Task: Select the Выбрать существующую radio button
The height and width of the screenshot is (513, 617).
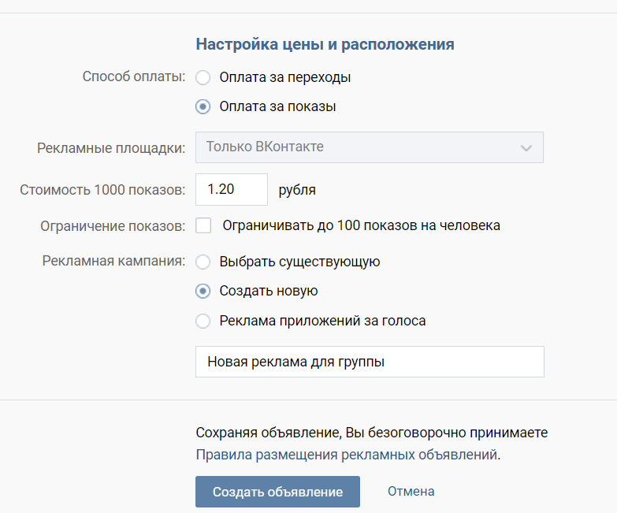Action: (x=203, y=262)
